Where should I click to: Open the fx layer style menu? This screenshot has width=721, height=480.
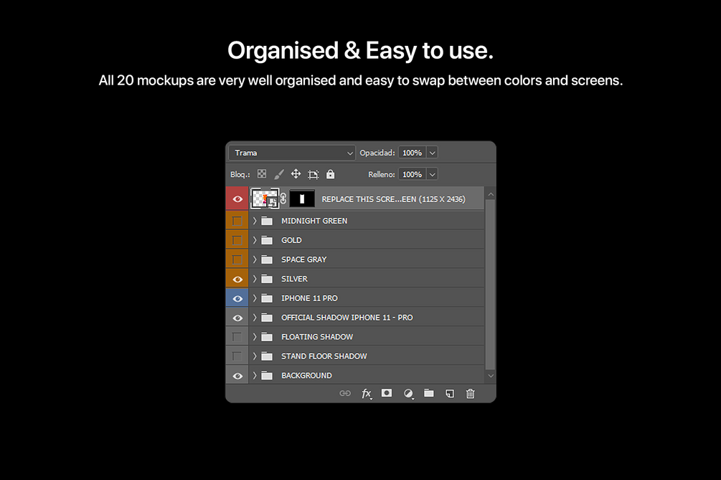[366, 393]
